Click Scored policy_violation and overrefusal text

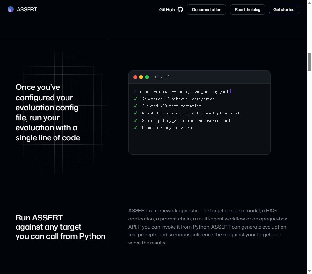(186, 121)
